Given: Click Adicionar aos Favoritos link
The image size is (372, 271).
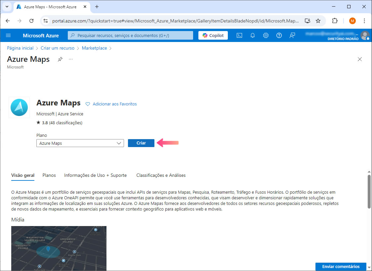Looking at the screenshot, I should pos(115,104).
